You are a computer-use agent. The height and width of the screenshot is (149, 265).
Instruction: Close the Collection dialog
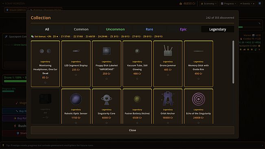132,130
